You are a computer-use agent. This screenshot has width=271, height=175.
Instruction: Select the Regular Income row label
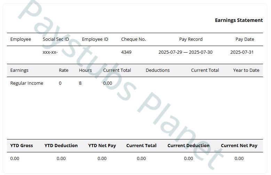tap(27, 83)
